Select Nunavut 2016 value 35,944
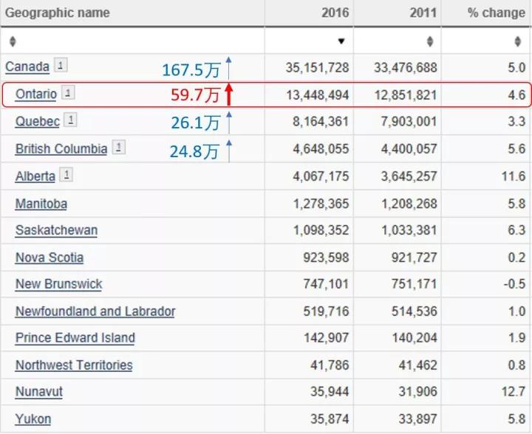 coord(330,392)
